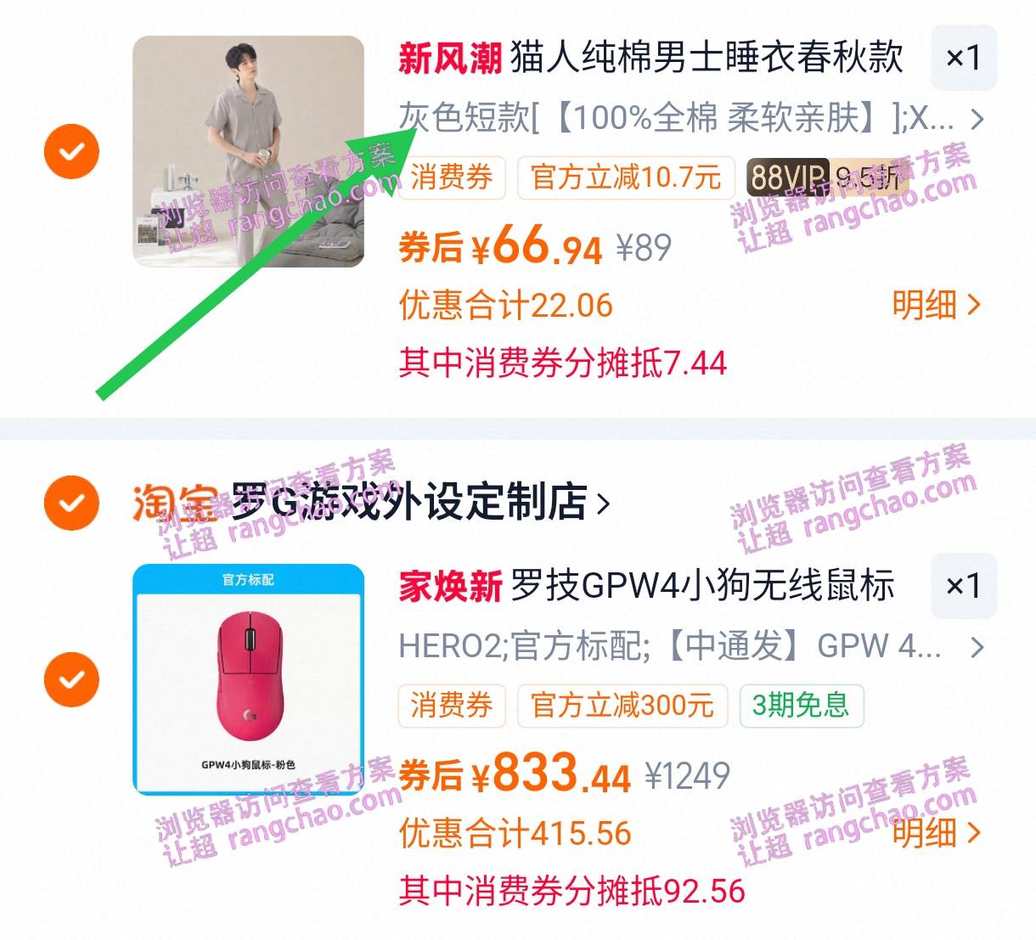Viewport: 1036px width, 940px height.
Task: Uncheck the GPW4 mouse item checkbox
Action: 72,679
